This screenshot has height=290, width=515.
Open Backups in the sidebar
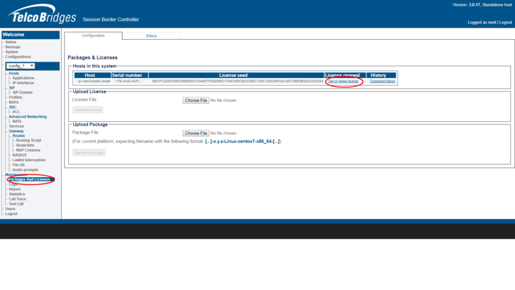pyautogui.click(x=12, y=47)
